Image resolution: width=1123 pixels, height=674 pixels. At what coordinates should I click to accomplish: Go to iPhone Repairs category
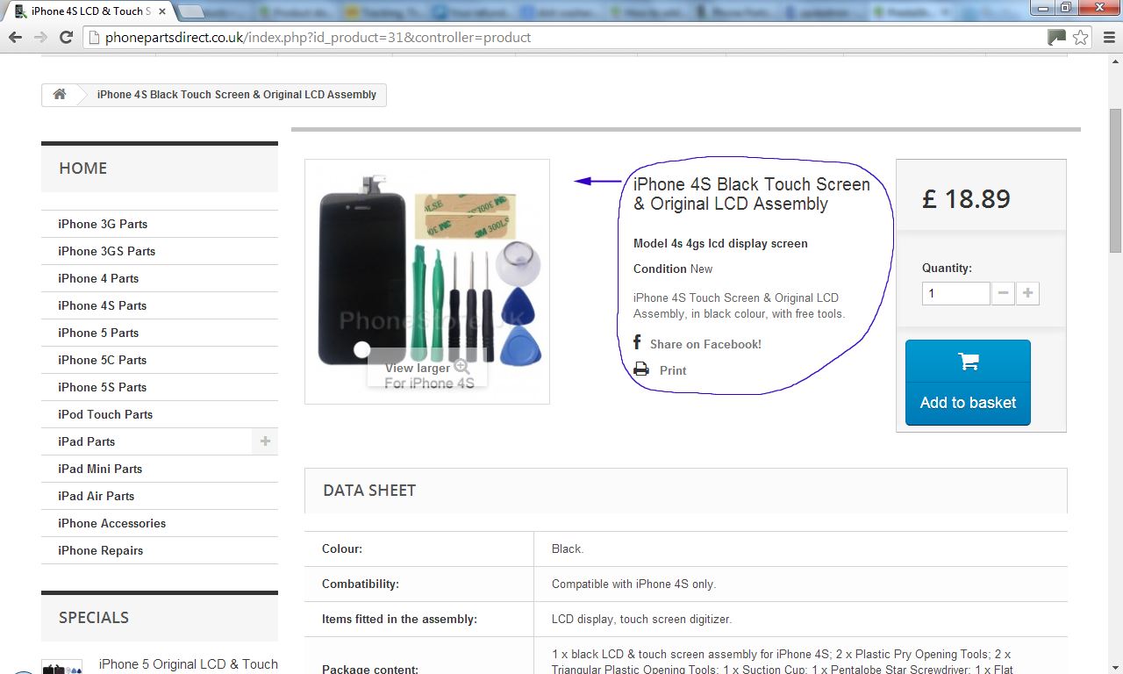tap(100, 550)
